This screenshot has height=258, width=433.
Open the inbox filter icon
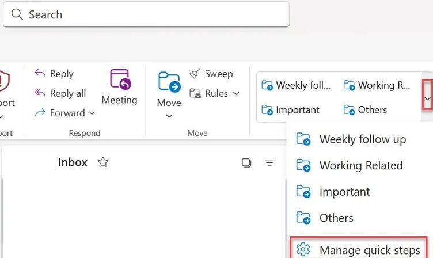269,163
